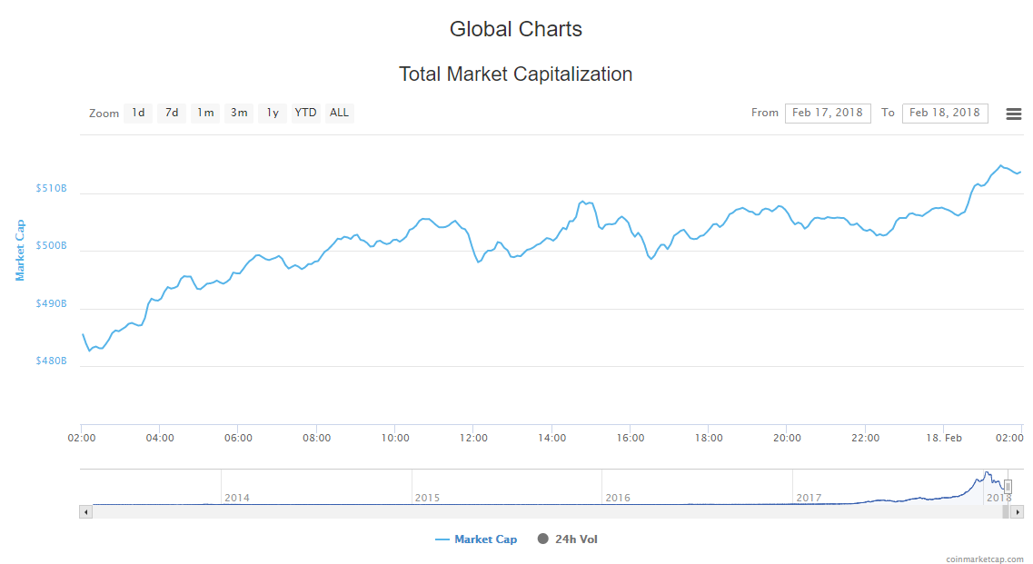Select the 1d zoom preset

(138, 113)
